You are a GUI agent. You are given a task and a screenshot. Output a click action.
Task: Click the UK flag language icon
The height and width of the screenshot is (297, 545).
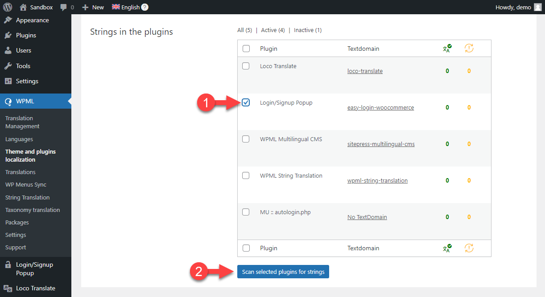116,7
